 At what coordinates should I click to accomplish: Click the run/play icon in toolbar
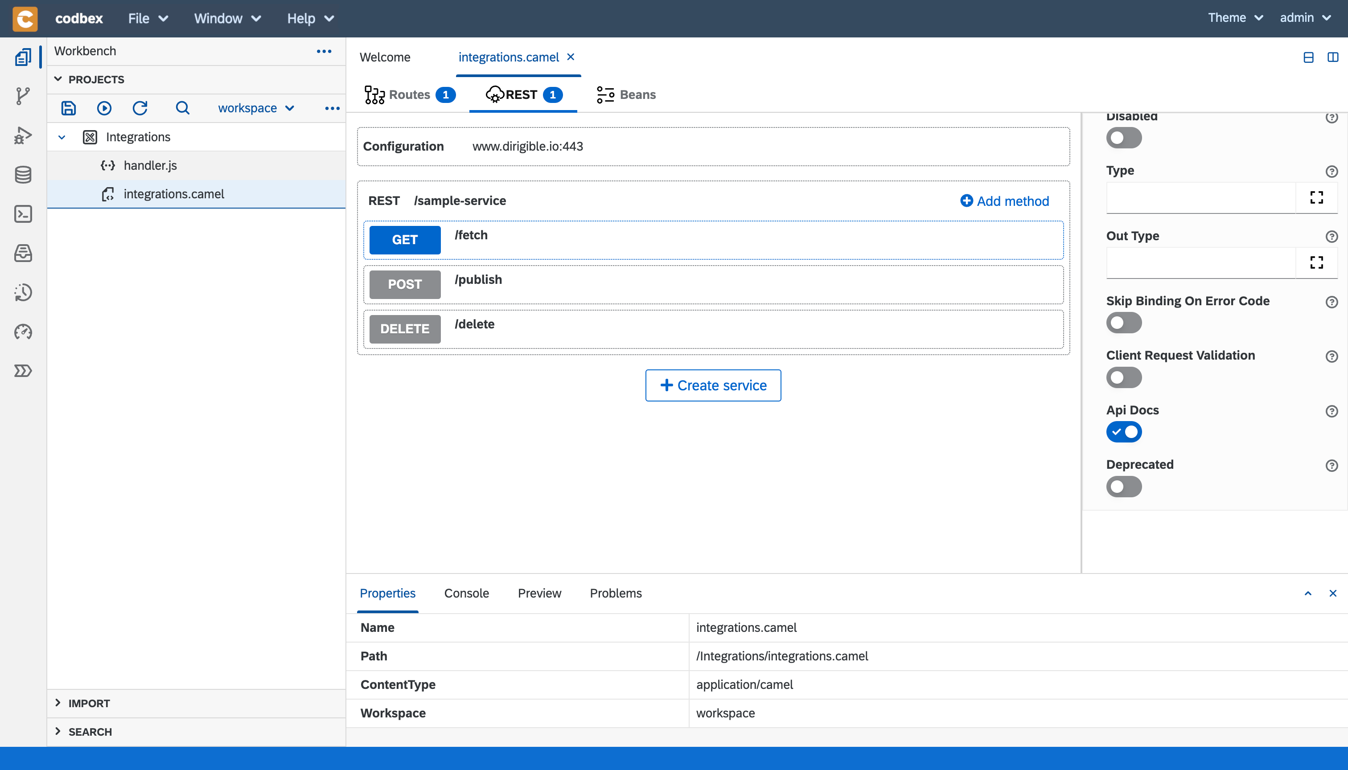click(104, 107)
